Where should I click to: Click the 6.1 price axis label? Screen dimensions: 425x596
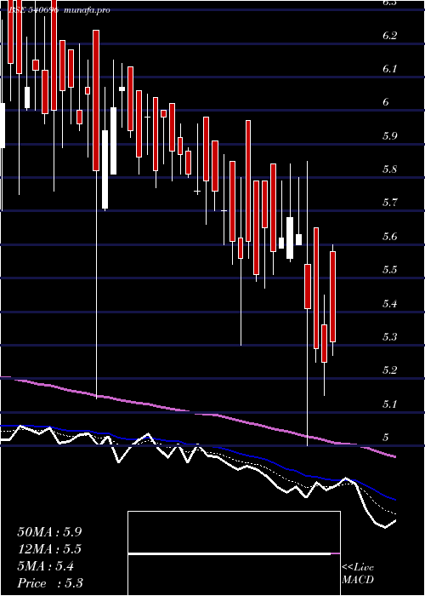pyautogui.click(x=389, y=69)
